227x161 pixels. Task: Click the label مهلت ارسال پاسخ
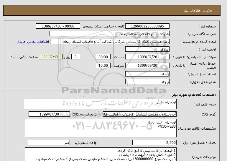[201, 57]
